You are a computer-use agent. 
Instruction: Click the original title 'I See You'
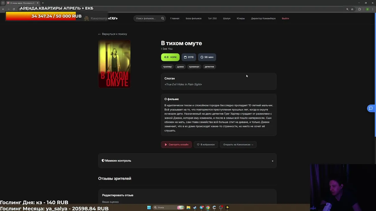coord(167,49)
